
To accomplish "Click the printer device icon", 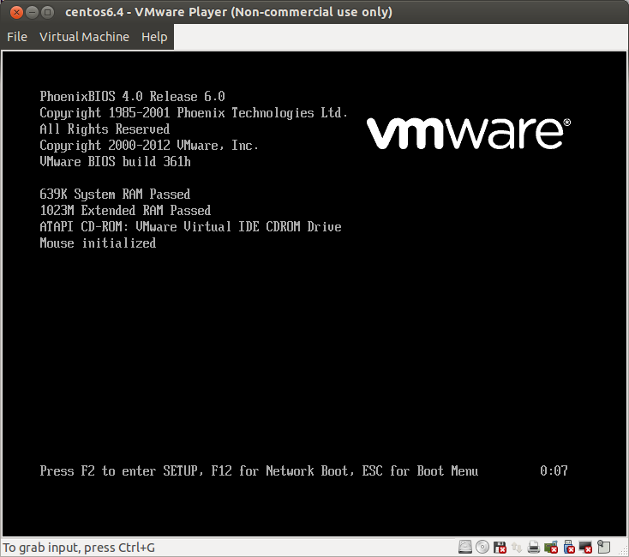I will tap(534, 547).
